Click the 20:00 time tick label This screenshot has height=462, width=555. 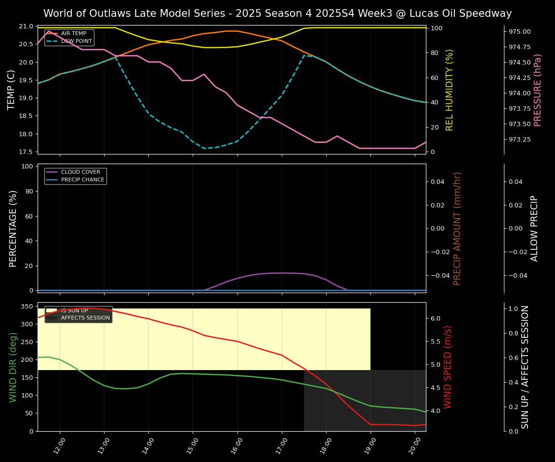pos(414,445)
